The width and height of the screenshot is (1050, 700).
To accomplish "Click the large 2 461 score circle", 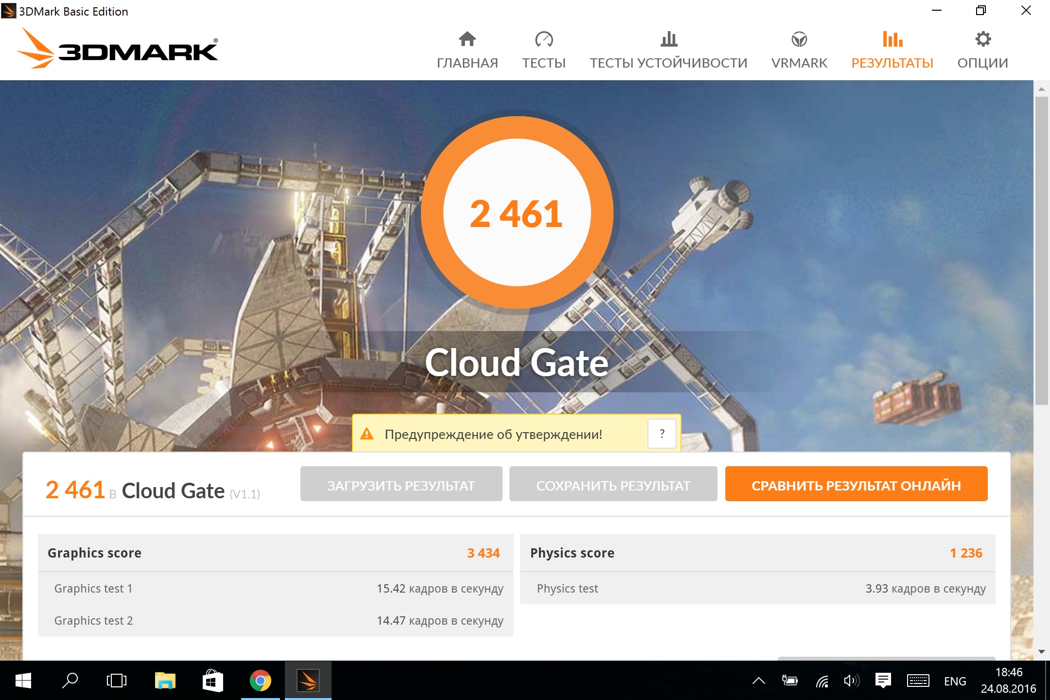I will pyautogui.click(x=517, y=212).
